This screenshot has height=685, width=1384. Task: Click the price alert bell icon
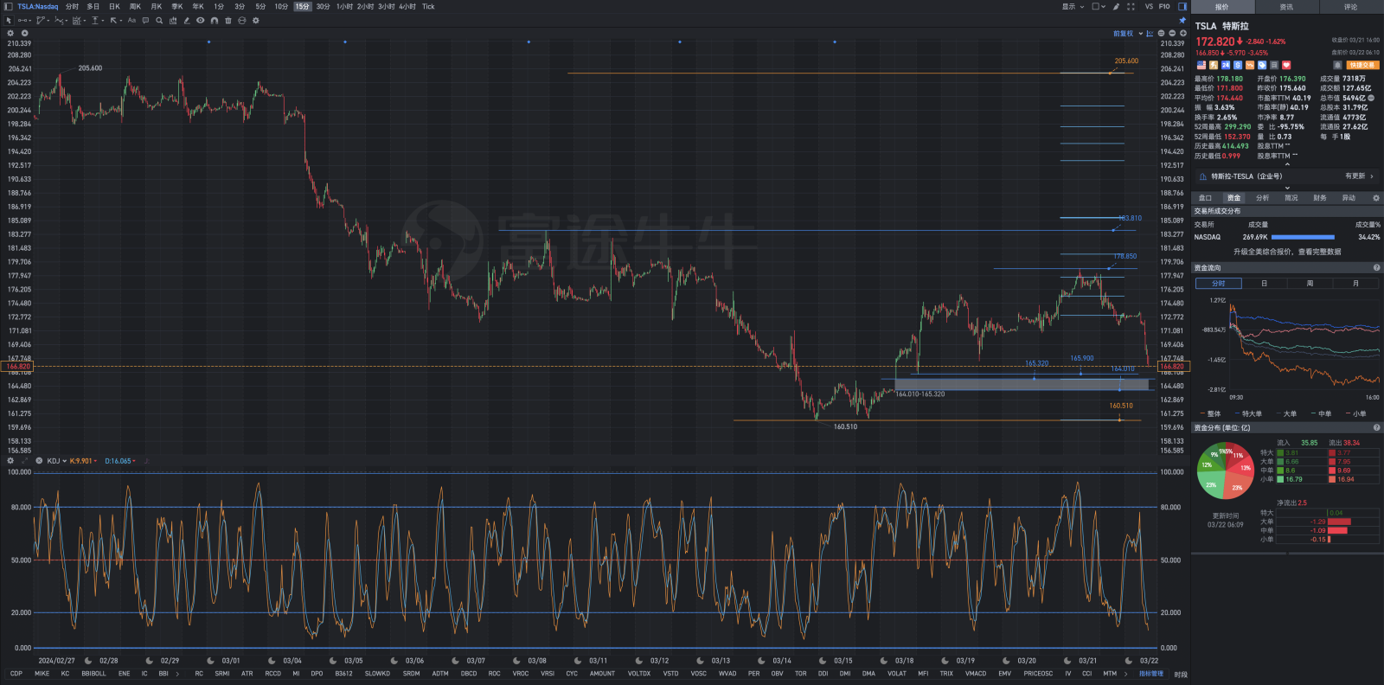(1337, 65)
